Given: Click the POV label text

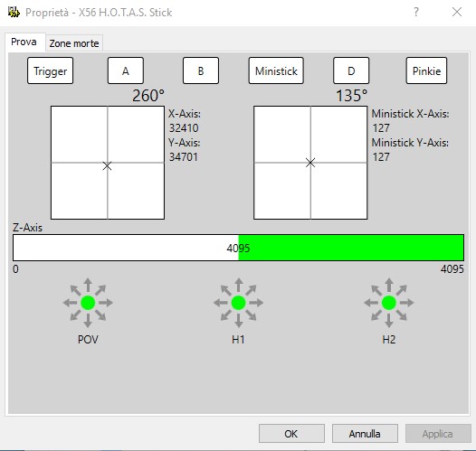Looking at the screenshot, I should pyautogui.click(x=88, y=340).
